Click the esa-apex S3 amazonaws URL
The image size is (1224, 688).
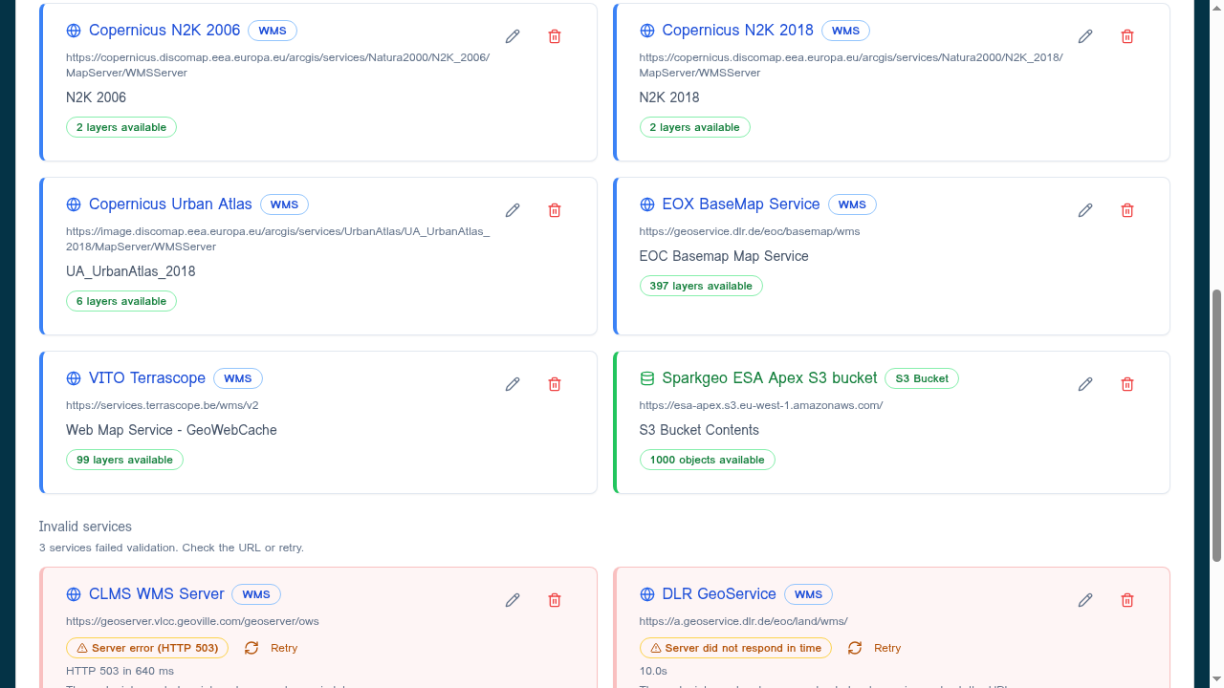click(x=761, y=405)
